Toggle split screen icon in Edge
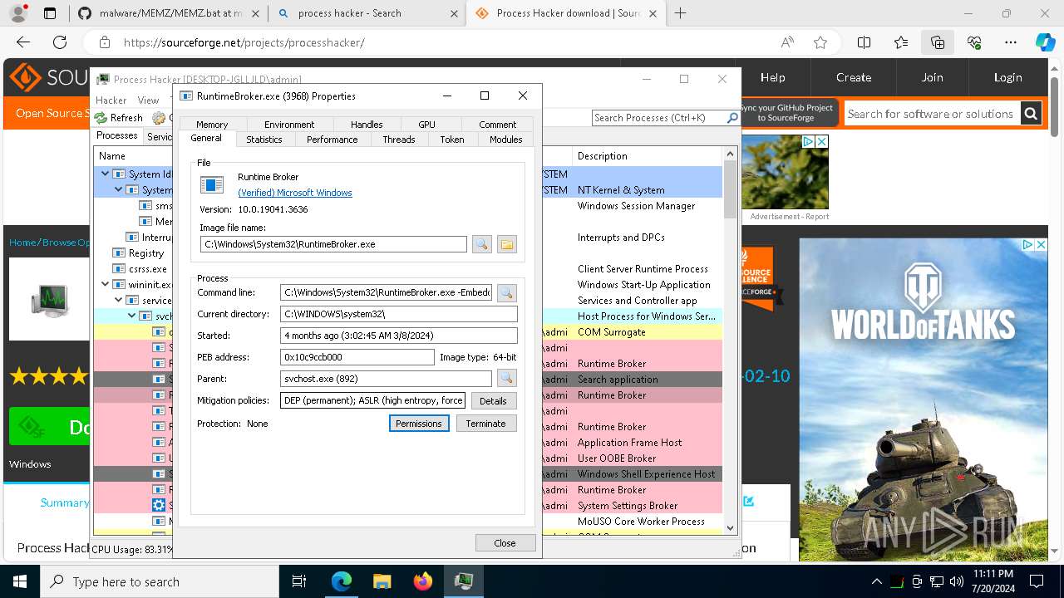The image size is (1064, 598). point(864,42)
